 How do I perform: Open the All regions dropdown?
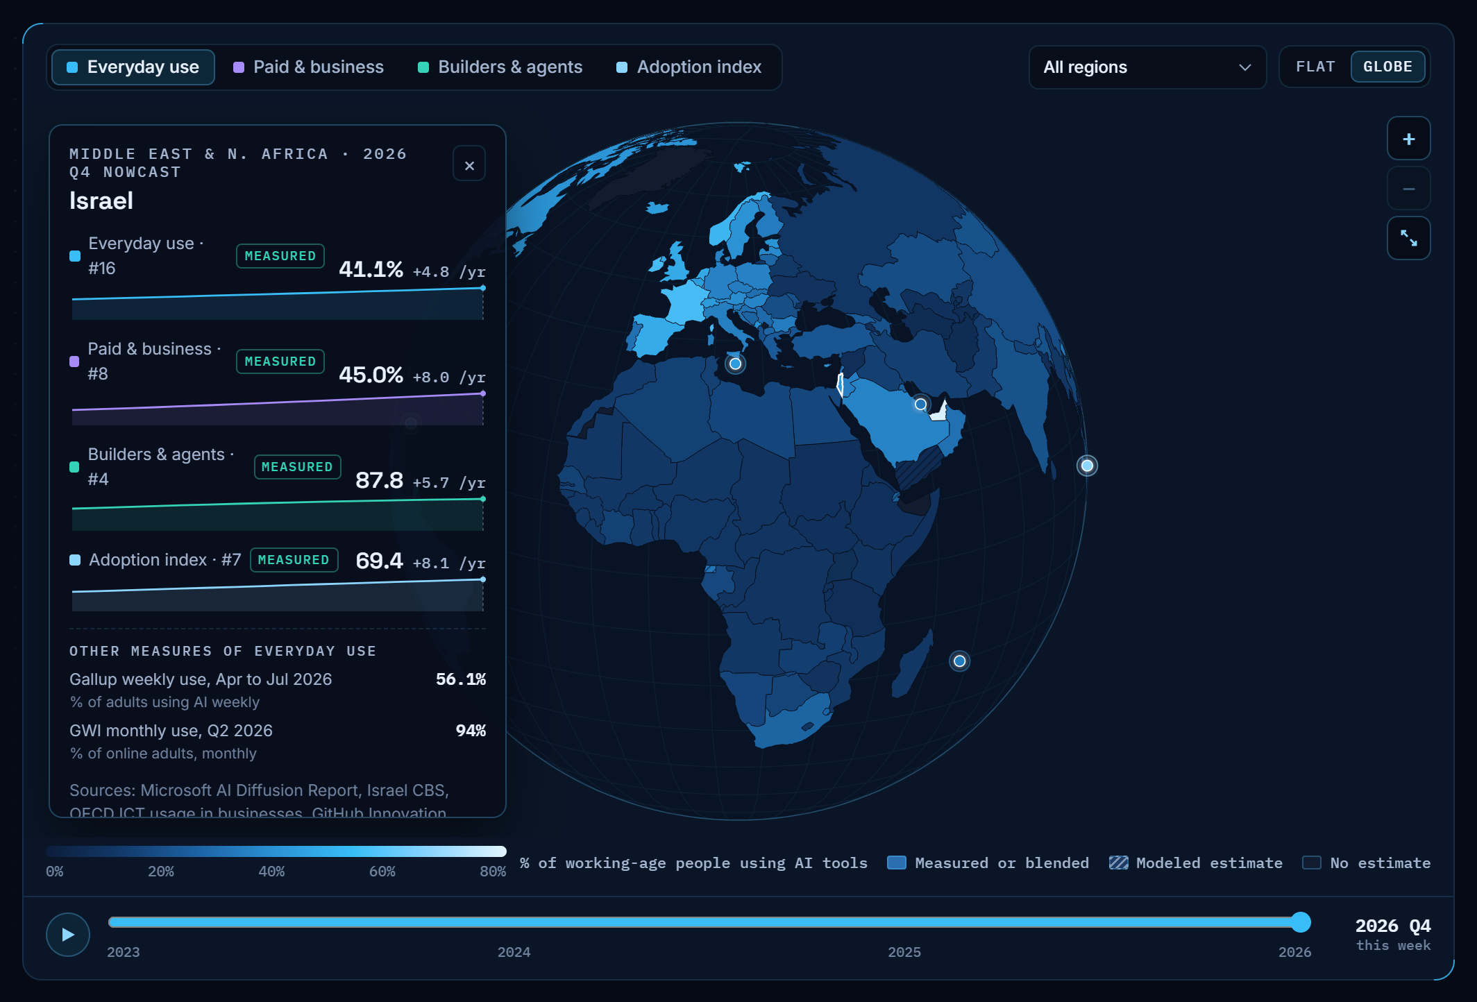pos(1147,67)
